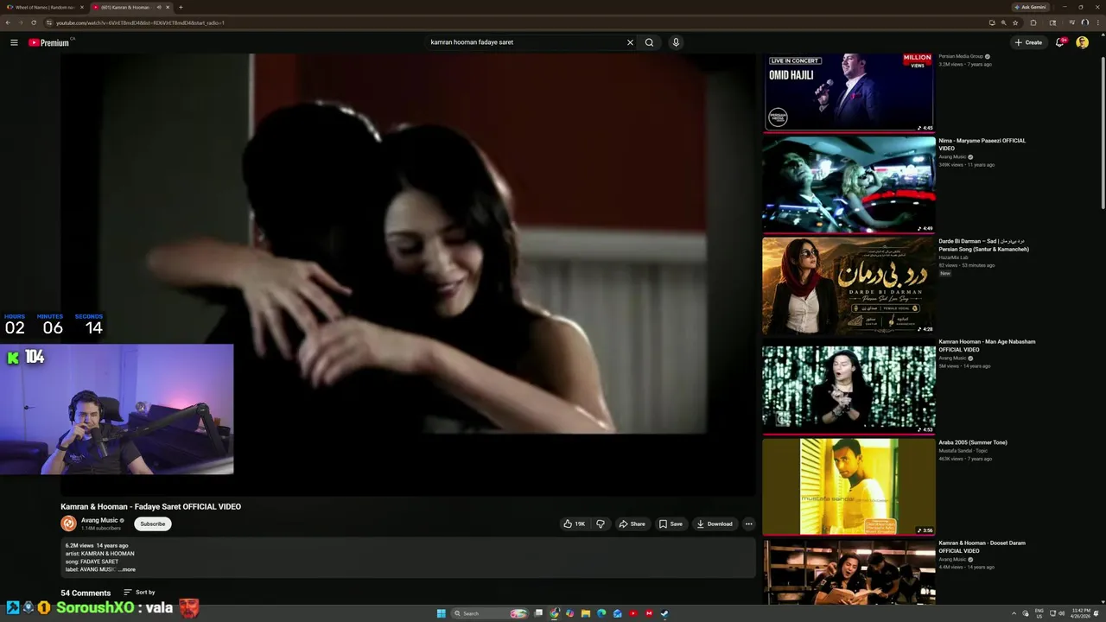1106x622 pixels.
Task: Bookmark this page with star icon
Action: pos(1015,22)
